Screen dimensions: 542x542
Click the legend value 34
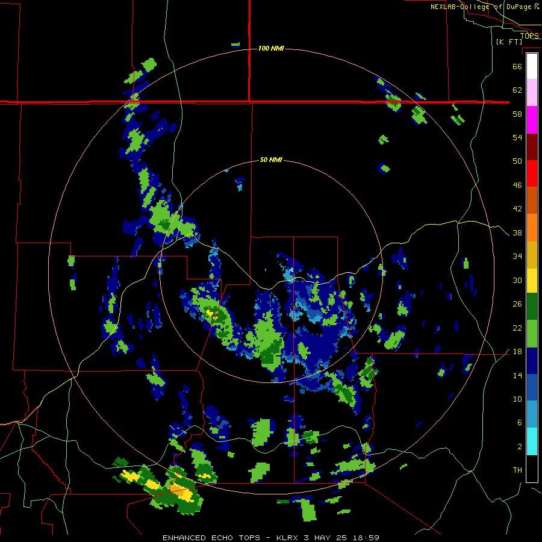point(517,257)
